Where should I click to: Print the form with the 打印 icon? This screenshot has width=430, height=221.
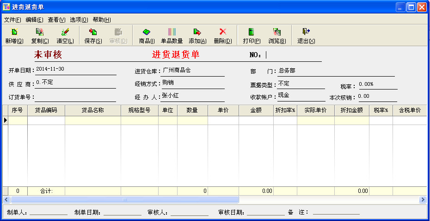pos(251,32)
